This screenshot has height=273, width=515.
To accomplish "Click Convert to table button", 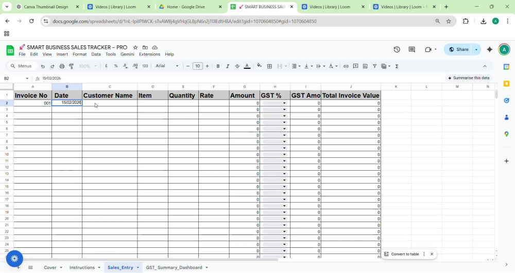I will pyautogui.click(x=401, y=254).
